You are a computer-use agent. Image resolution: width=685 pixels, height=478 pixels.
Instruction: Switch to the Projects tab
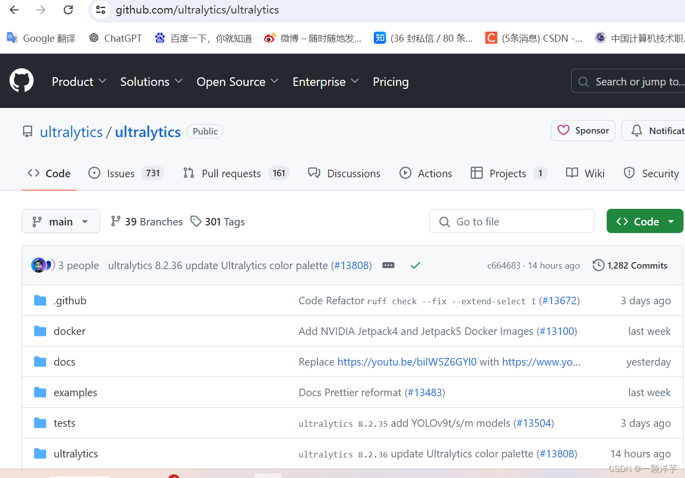click(509, 173)
